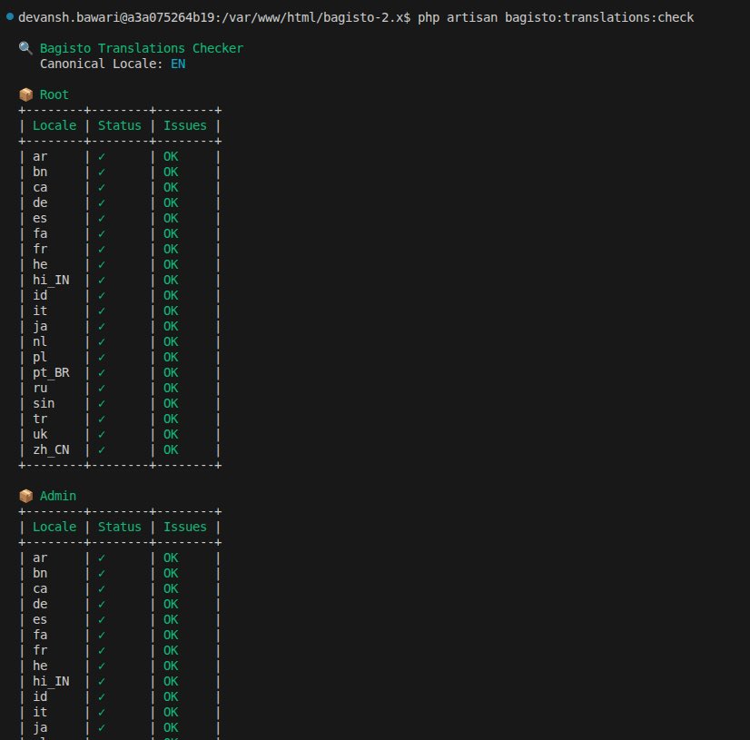Click the 'Admin' section title
The height and width of the screenshot is (740, 750).
pos(58,496)
